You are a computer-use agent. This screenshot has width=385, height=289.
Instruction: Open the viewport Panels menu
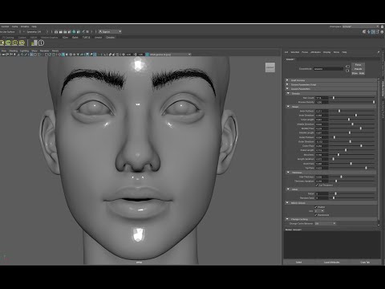[55, 51]
